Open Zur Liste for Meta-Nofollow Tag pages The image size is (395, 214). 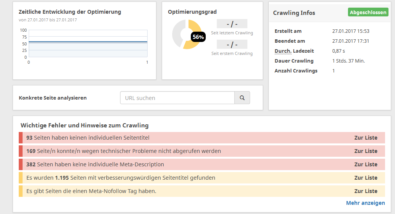pyautogui.click(x=366, y=191)
